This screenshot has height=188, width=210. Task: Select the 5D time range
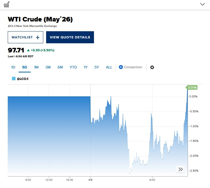click(25, 67)
